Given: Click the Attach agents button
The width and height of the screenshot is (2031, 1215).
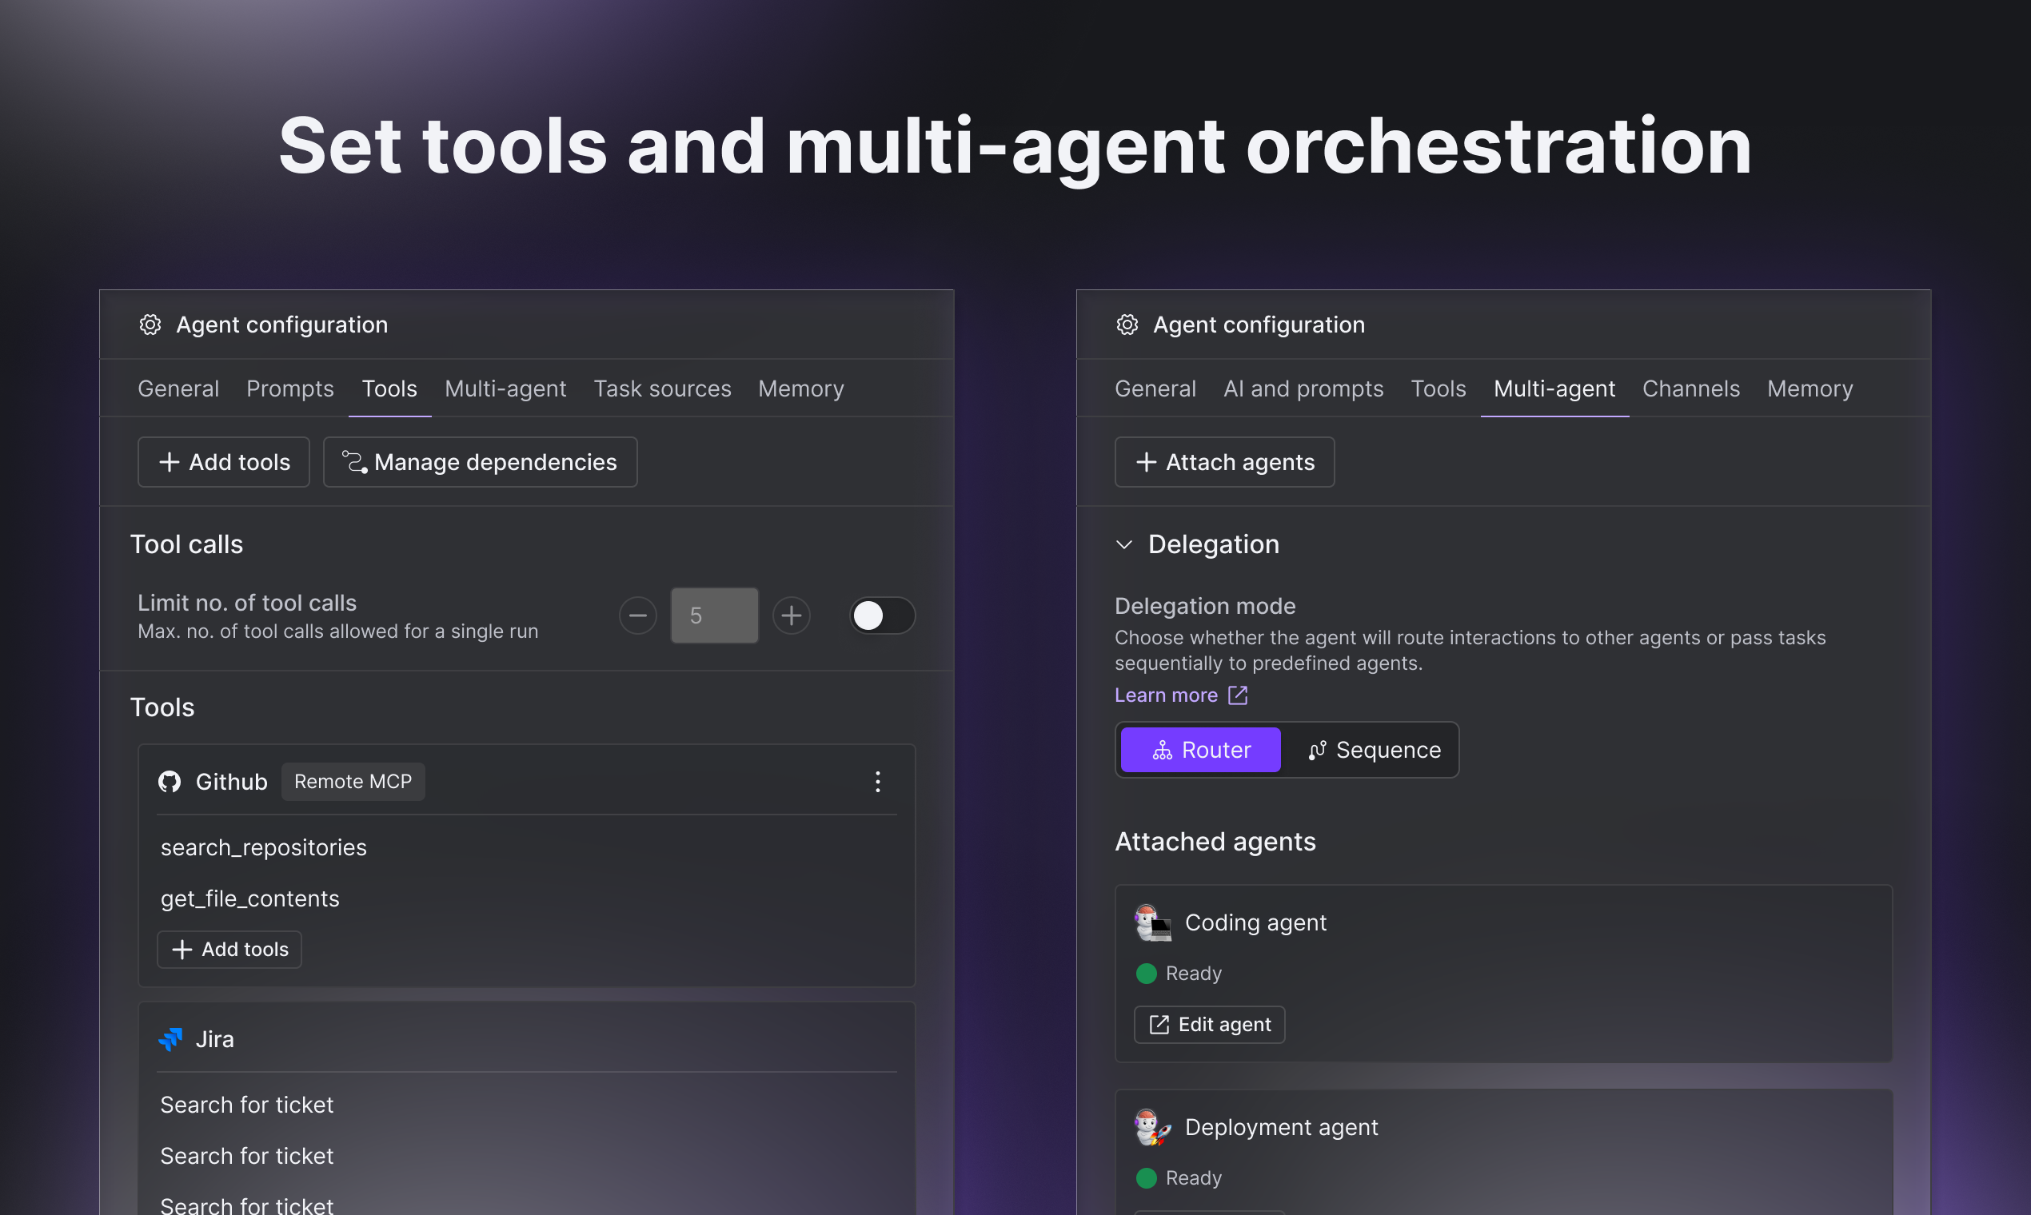Looking at the screenshot, I should pyautogui.click(x=1224, y=463).
